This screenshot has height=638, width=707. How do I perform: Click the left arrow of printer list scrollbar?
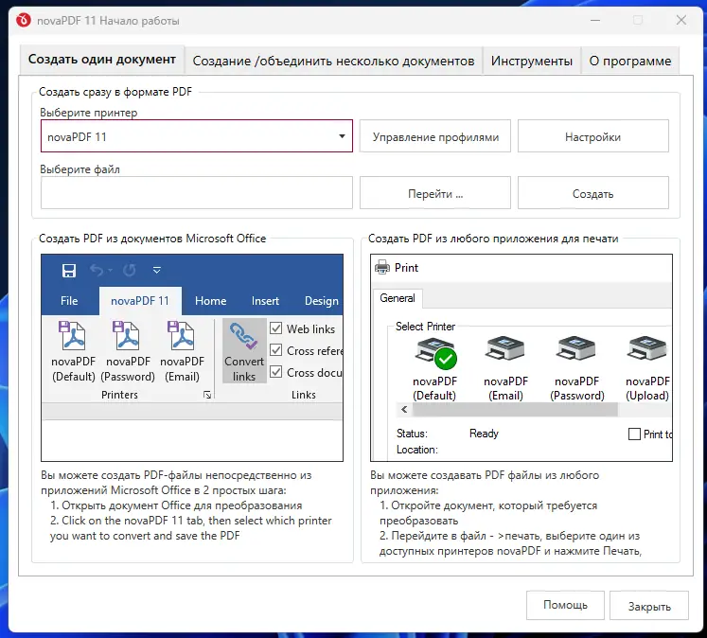404,410
